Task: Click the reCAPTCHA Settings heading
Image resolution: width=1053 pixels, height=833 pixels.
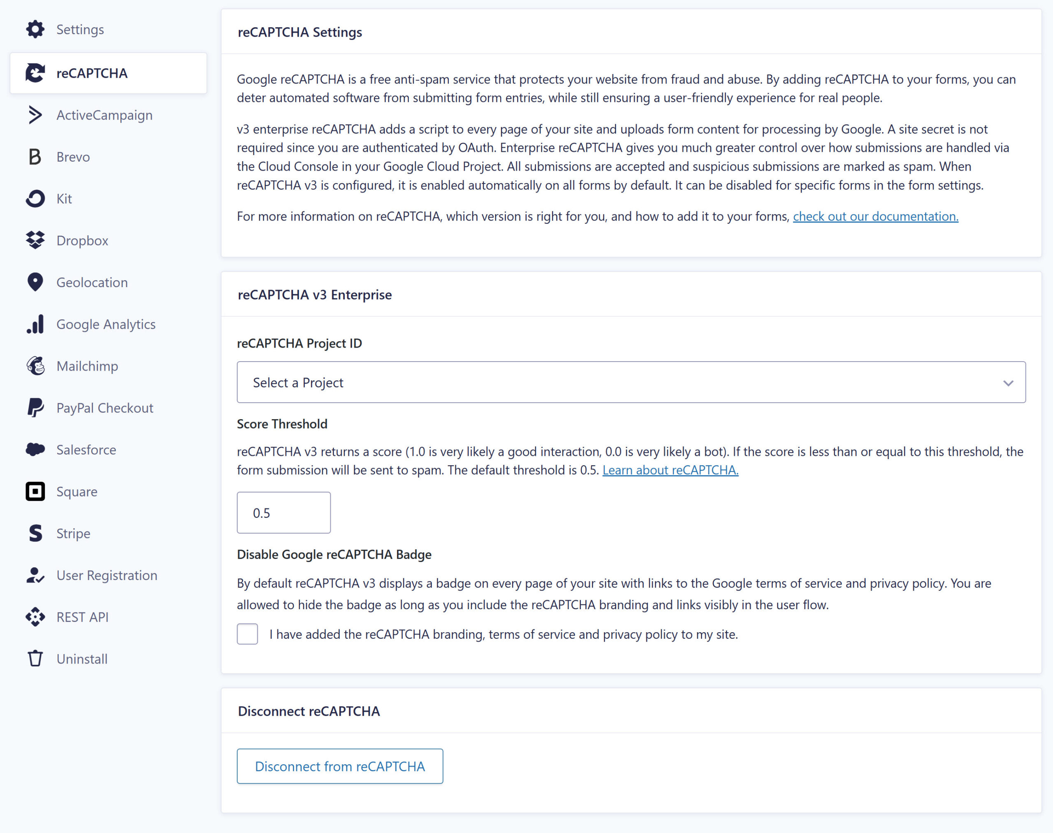Action: (300, 32)
